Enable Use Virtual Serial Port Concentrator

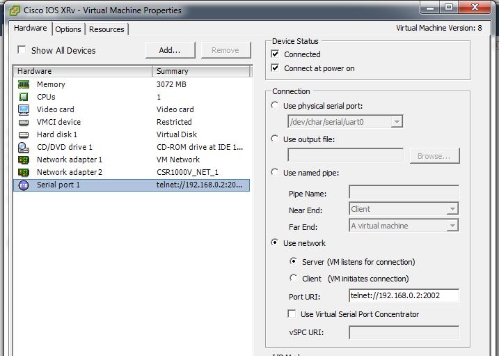292,314
